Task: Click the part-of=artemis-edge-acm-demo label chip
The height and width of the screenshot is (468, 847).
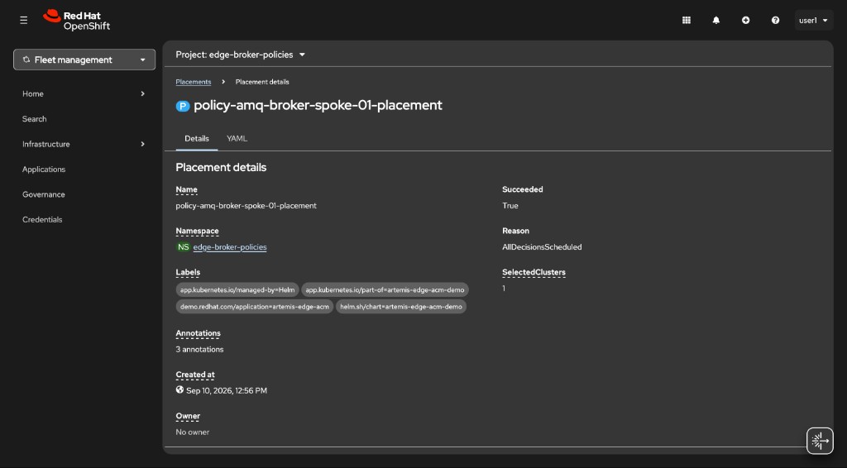Action: pyautogui.click(x=385, y=290)
